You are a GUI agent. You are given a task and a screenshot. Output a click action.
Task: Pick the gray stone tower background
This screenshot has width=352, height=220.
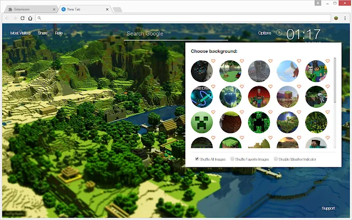coord(259,71)
